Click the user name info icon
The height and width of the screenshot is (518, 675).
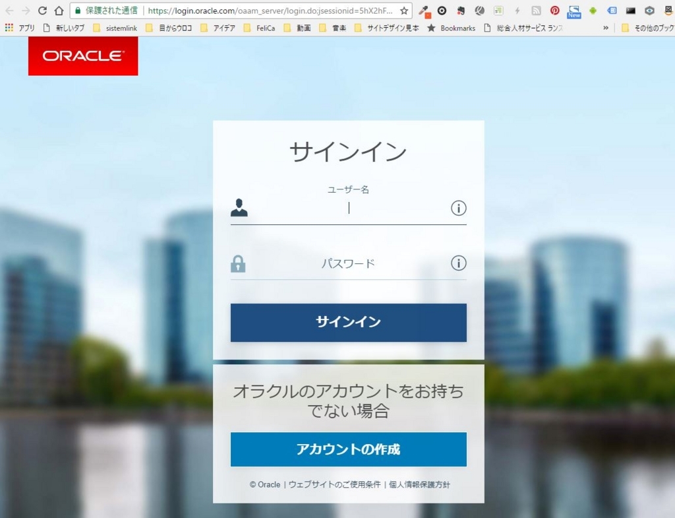point(459,208)
